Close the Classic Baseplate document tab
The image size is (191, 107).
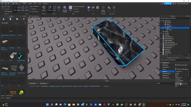pyautogui.click(x=41, y=16)
